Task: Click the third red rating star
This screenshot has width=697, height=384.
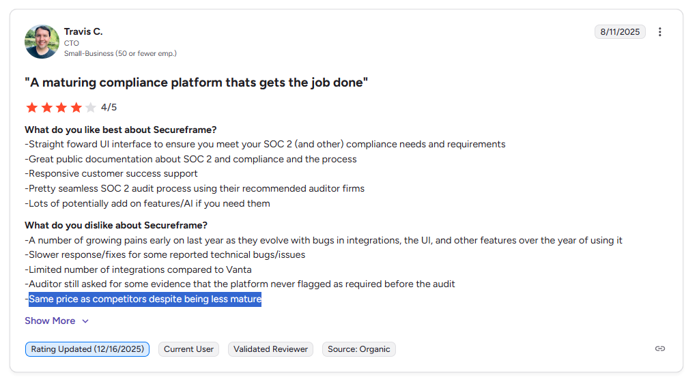Action: click(x=61, y=108)
